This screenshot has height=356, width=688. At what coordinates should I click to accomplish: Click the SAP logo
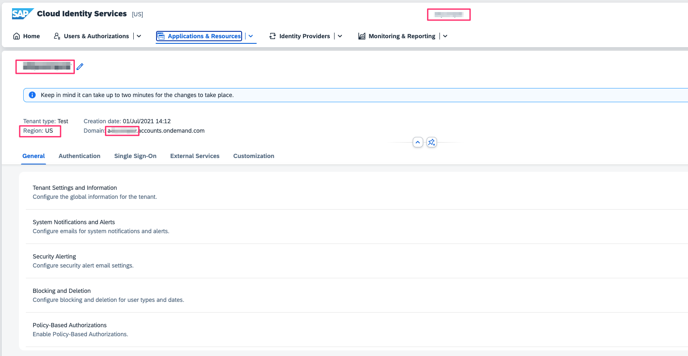click(x=22, y=14)
